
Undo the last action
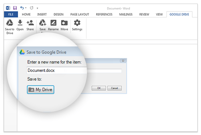click(x=22, y=8)
